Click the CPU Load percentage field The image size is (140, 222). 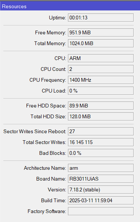(101, 91)
